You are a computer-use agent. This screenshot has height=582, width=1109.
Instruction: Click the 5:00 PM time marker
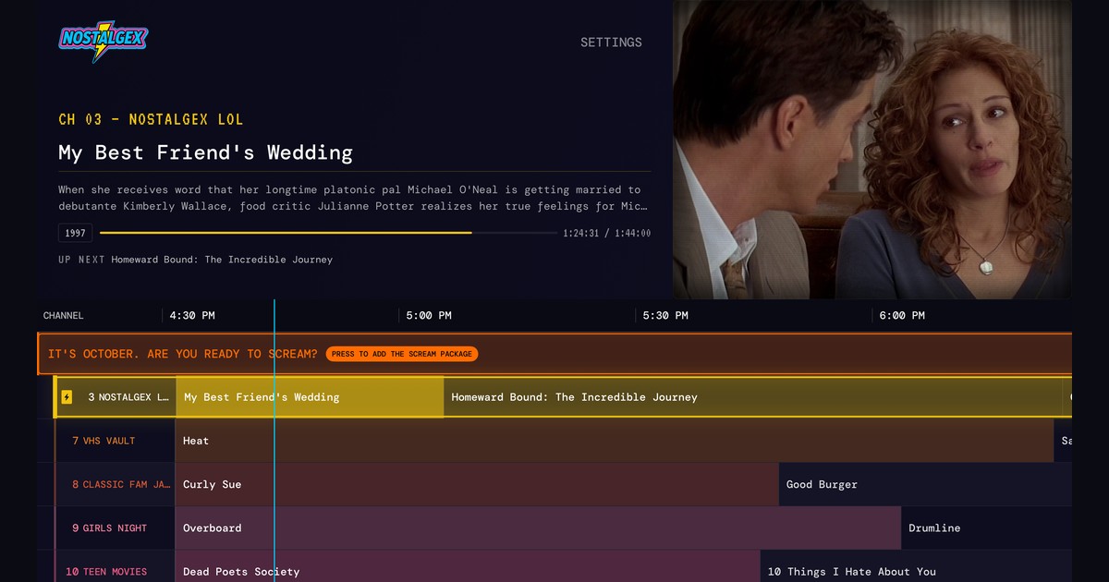coord(429,316)
